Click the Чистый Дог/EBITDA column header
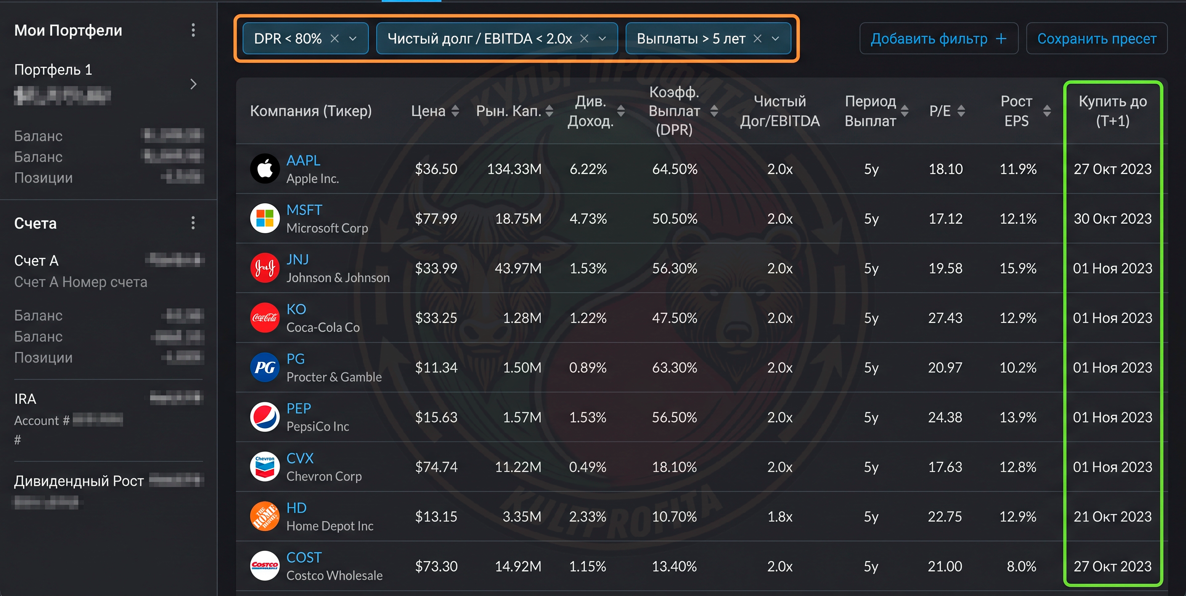1186x596 pixels. click(780, 111)
